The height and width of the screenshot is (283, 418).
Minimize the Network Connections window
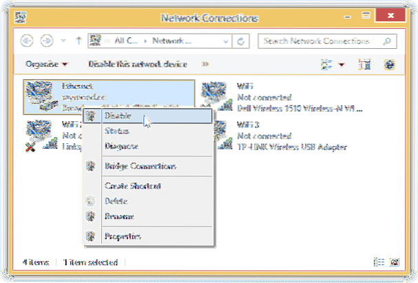pyautogui.click(x=347, y=17)
